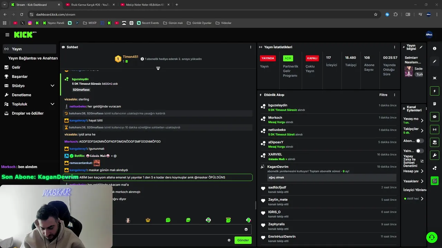Open the X bookmark icon
Screen dimensions: 442x248
22,23
